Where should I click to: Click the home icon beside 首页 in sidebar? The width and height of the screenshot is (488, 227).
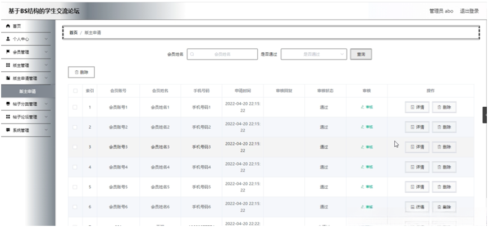pyautogui.click(x=8, y=26)
